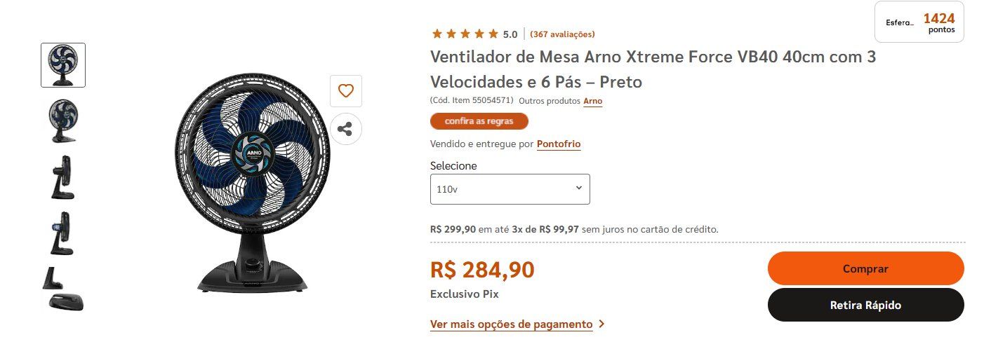Open the 110v voltage dropdown

point(510,189)
